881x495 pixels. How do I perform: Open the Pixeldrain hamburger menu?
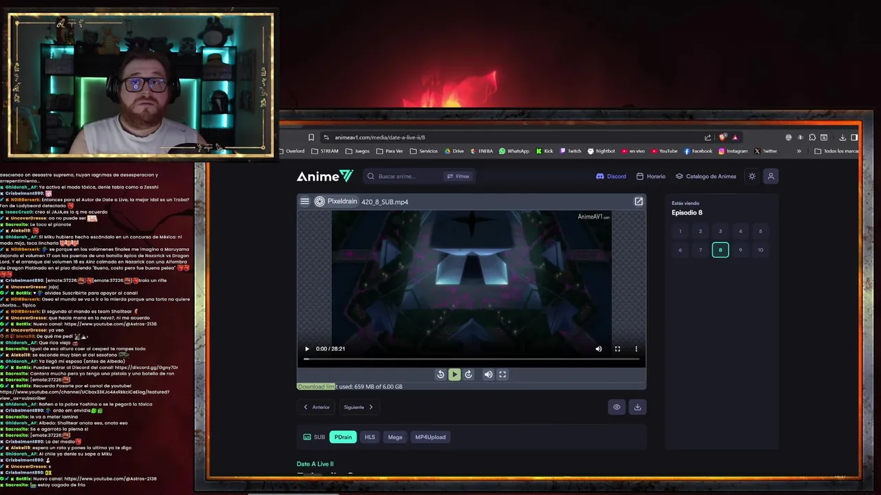(x=305, y=201)
